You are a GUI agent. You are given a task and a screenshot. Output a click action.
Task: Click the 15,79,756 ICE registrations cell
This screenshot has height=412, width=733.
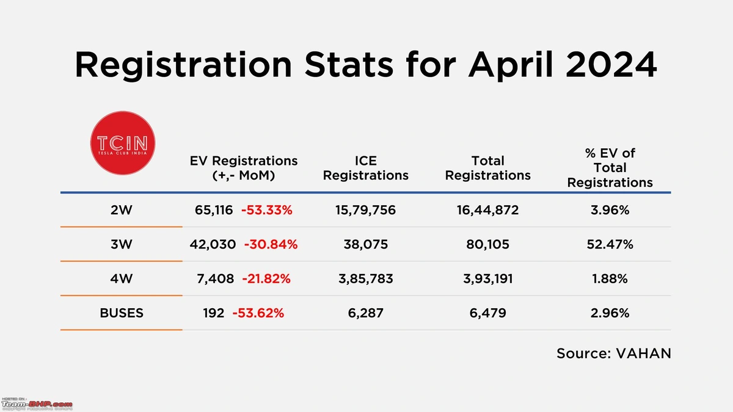click(365, 211)
